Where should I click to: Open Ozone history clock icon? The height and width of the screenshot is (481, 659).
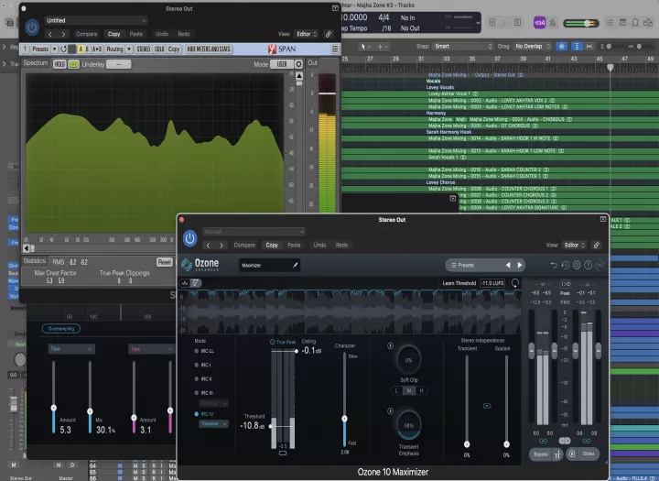(x=566, y=265)
